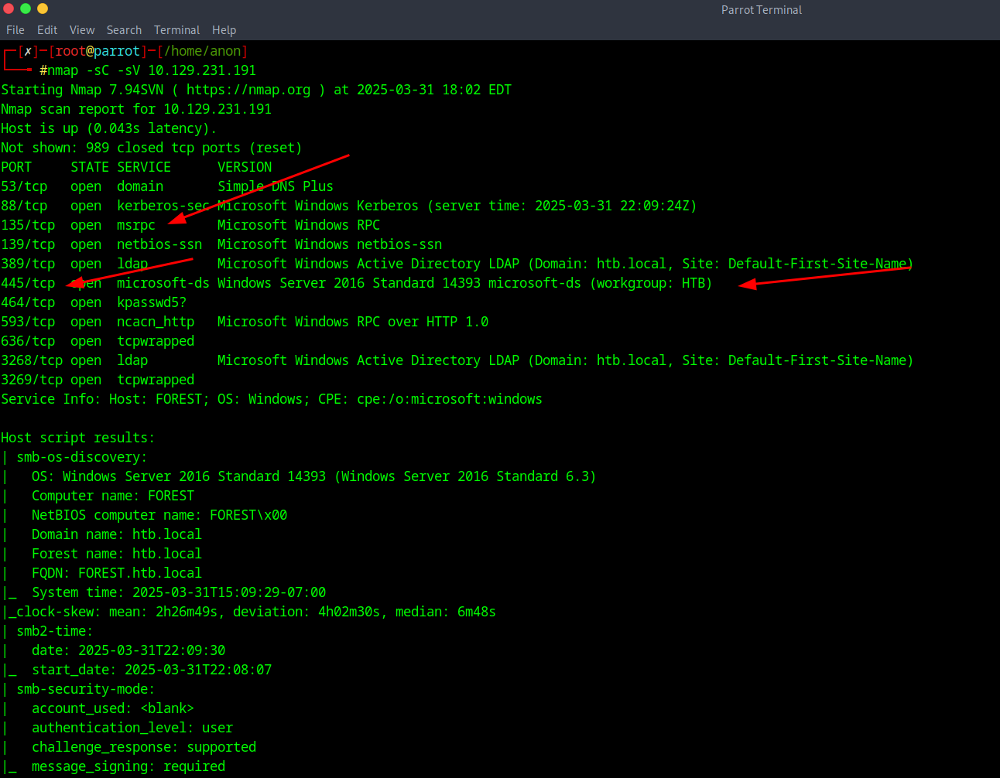Click the Parrot Terminal window title
The width and height of the screenshot is (1000, 778).
coord(761,10)
